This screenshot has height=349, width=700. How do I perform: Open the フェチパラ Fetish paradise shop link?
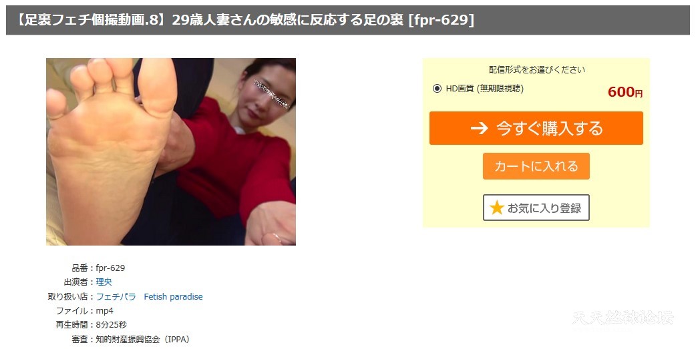(150, 296)
